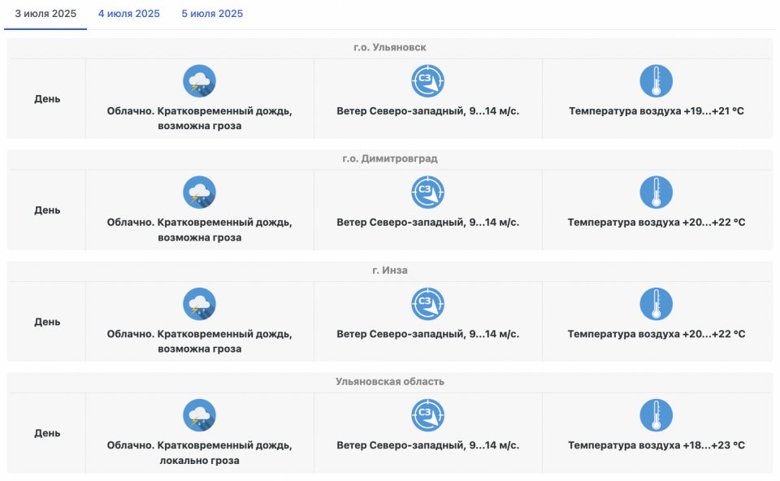Open the 5 июля 2025 forecast tab
780x481 pixels.
click(212, 14)
